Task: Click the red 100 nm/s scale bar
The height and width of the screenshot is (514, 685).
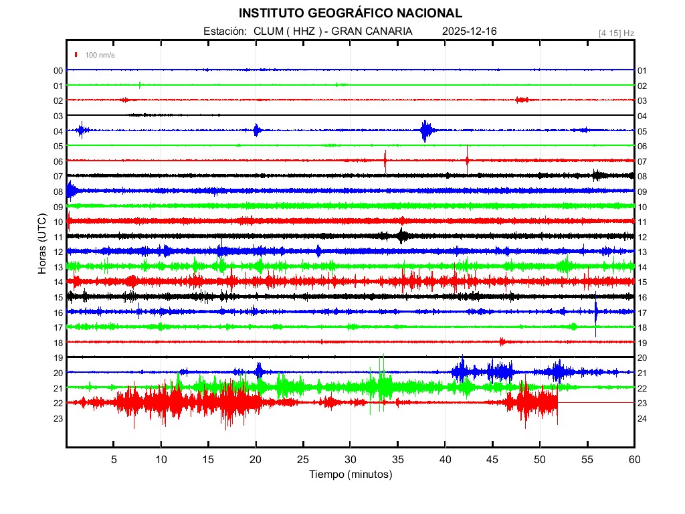Action: click(x=77, y=55)
